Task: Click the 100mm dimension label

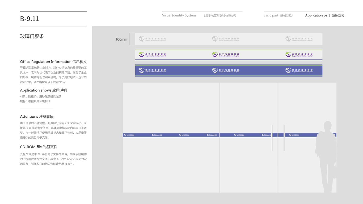Action: [x=121, y=39]
